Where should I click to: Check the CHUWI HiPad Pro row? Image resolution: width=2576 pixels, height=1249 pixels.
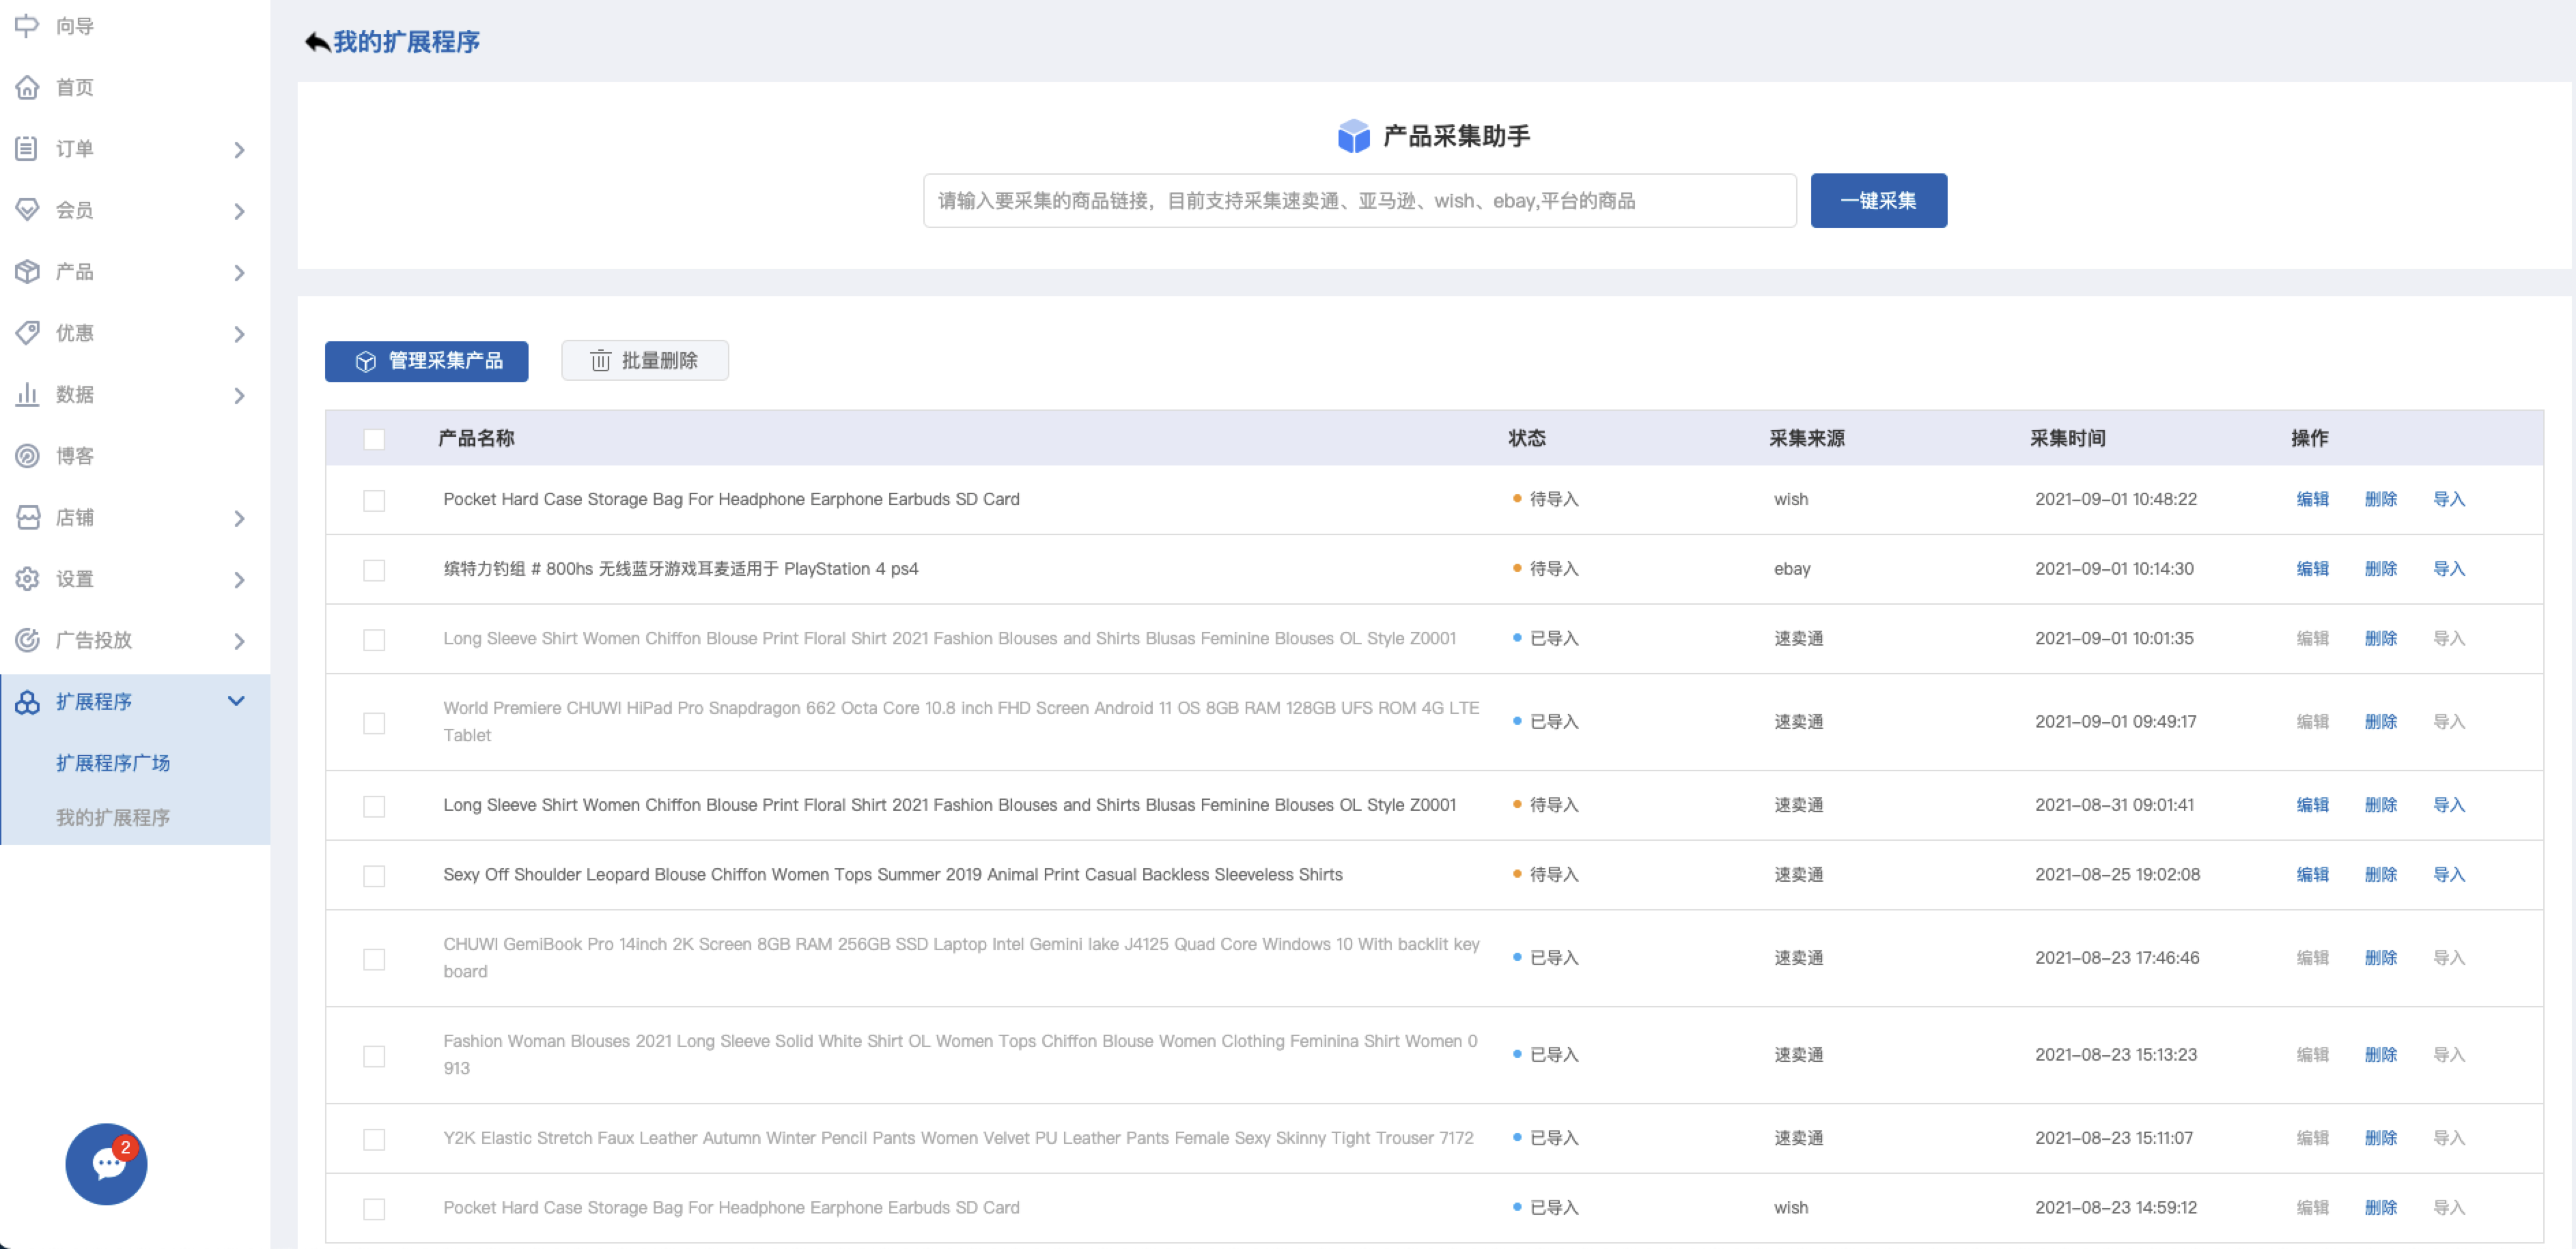(374, 722)
